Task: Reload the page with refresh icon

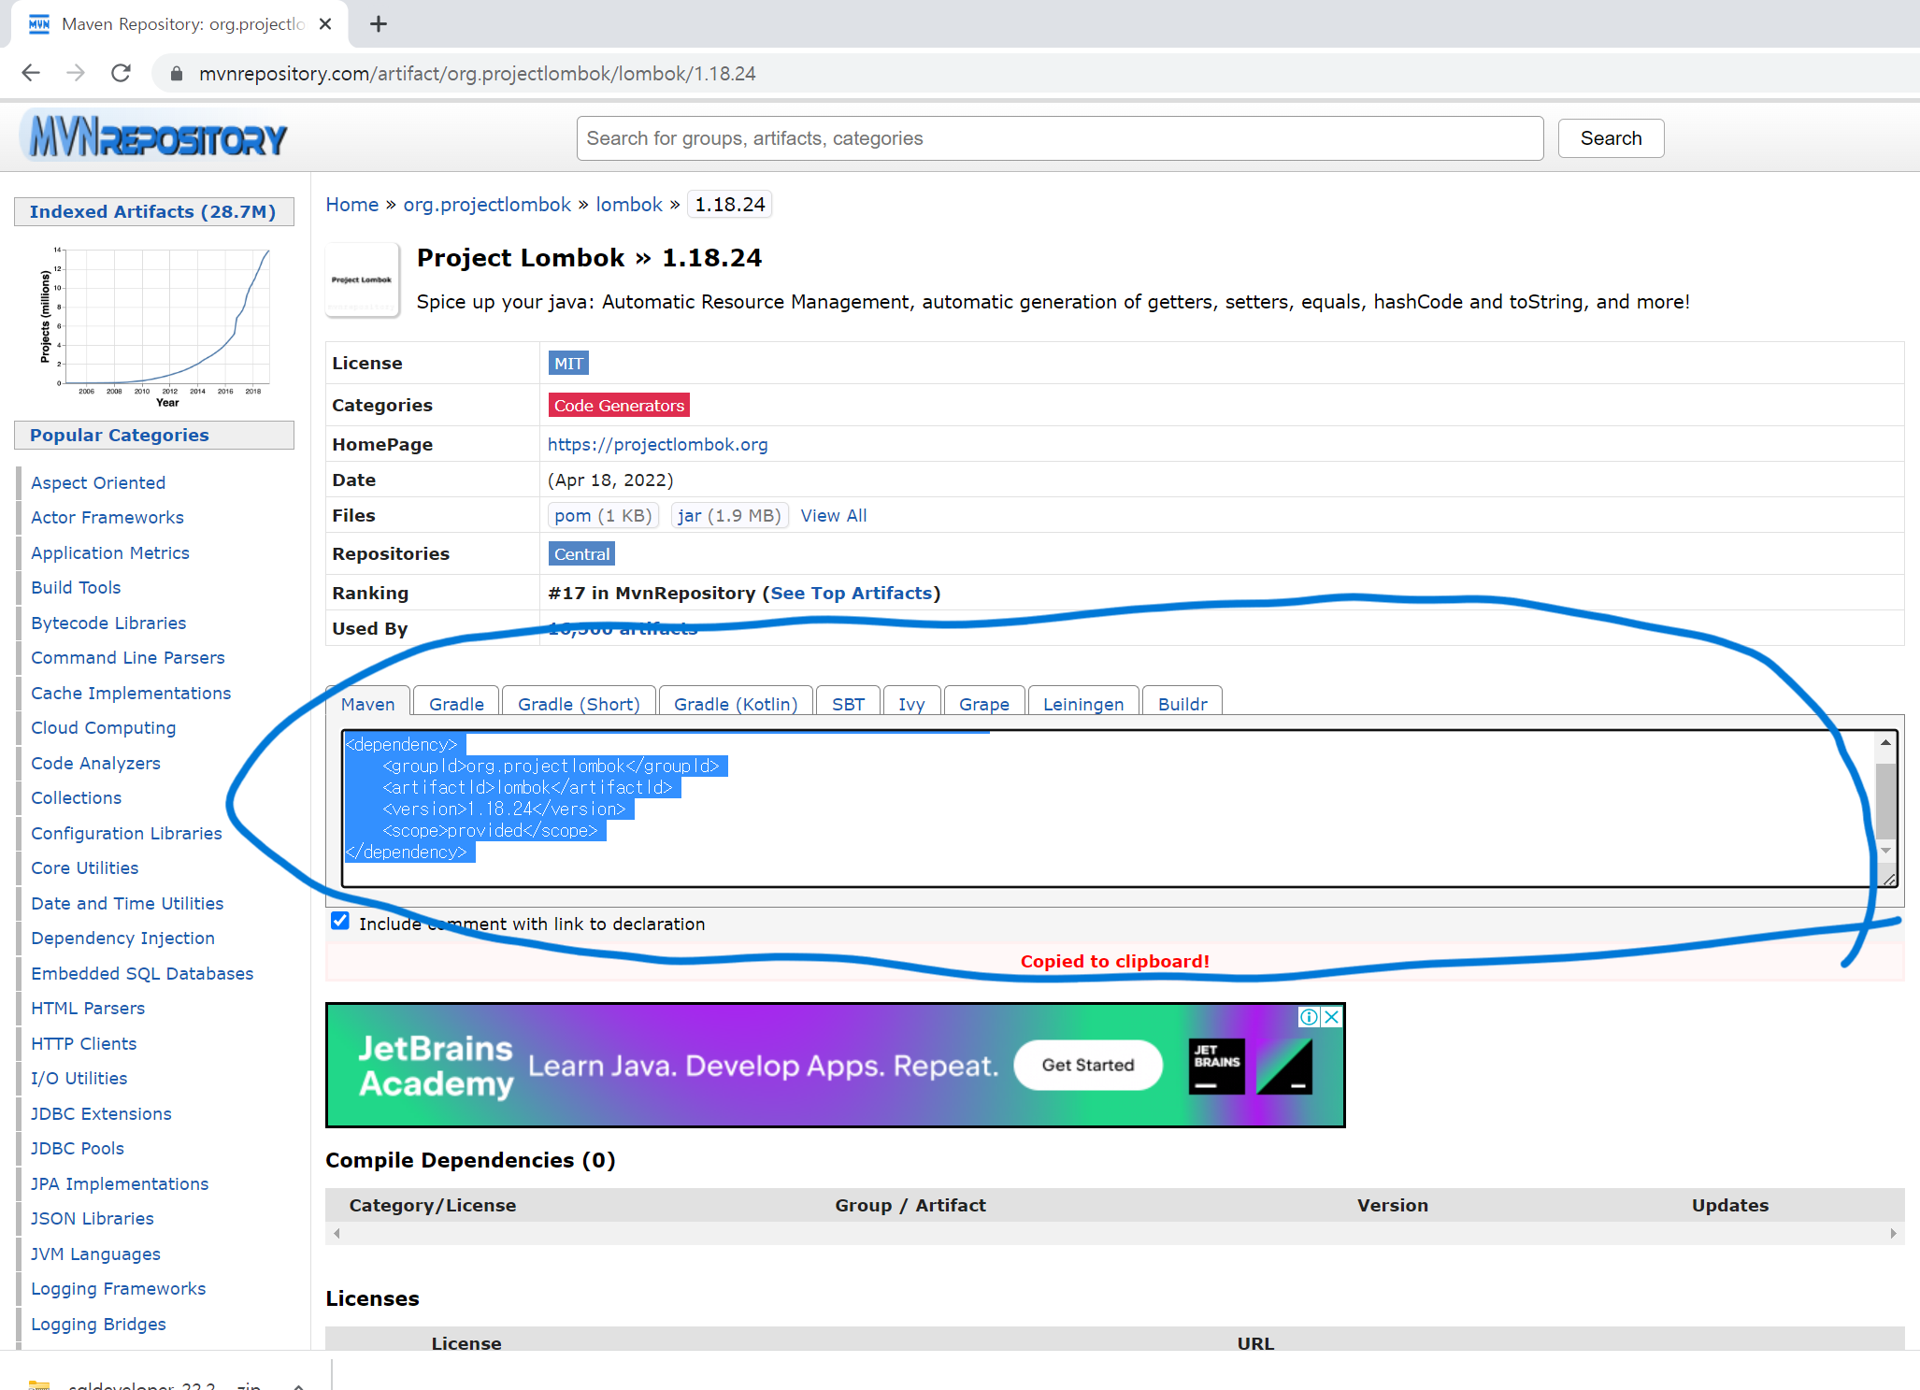Action: pyautogui.click(x=121, y=73)
